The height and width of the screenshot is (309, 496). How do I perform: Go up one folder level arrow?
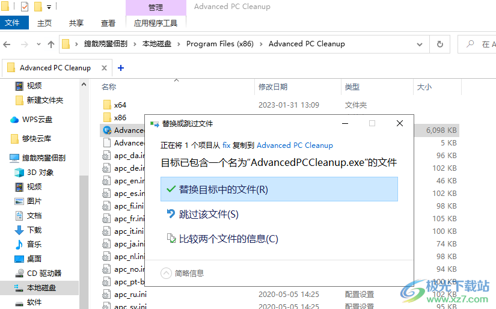coord(51,44)
